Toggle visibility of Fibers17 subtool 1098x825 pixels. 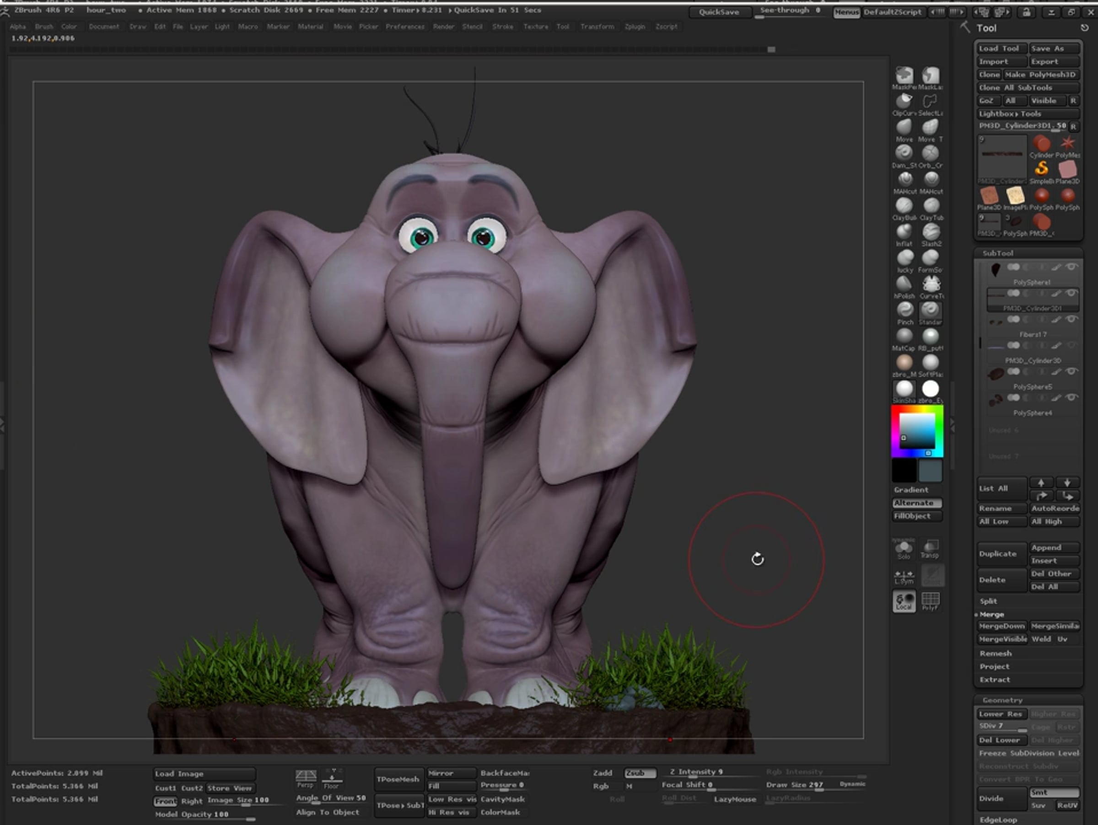tap(1071, 320)
